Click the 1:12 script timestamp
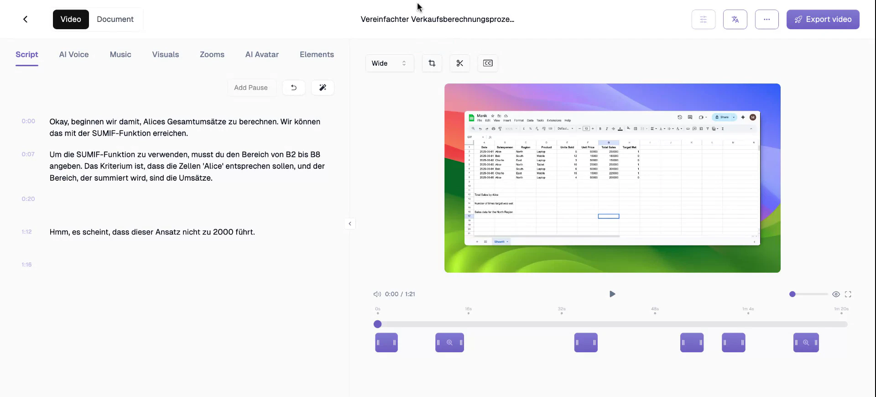This screenshot has width=876, height=397. click(27, 232)
